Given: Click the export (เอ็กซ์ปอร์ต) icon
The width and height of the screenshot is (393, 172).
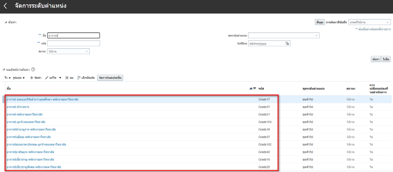Looking at the screenshot, I should click(79, 78).
